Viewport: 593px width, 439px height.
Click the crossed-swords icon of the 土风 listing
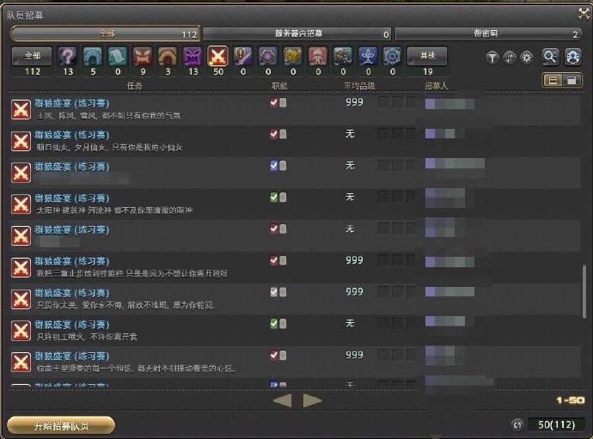(21, 109)
